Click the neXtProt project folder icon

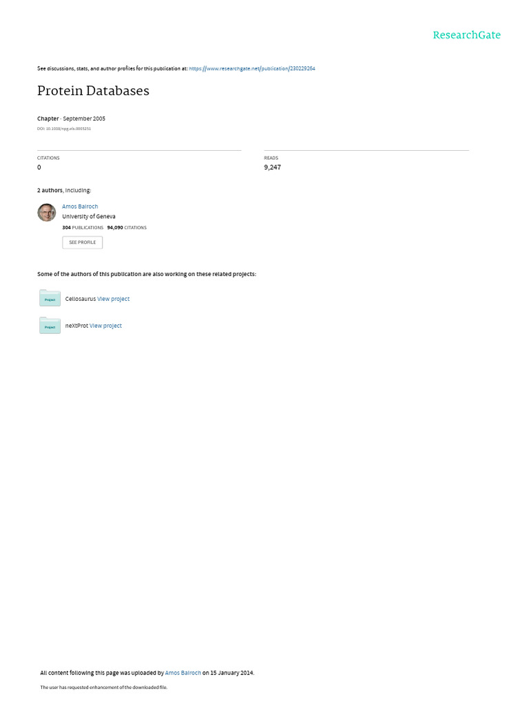click(x=50, y=325)
